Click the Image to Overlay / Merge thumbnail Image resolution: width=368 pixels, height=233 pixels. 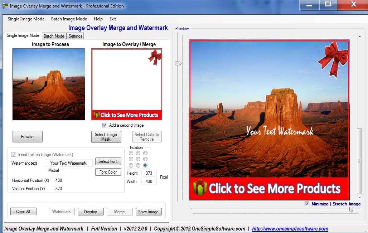click(127, 84)
